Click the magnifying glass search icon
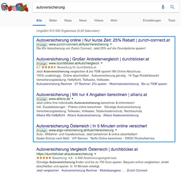Viewport: 181px width, 177px height. 173,7
